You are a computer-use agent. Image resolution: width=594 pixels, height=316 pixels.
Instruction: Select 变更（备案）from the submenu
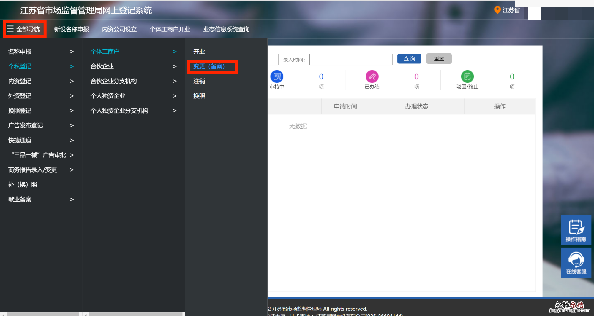point(209,66)
